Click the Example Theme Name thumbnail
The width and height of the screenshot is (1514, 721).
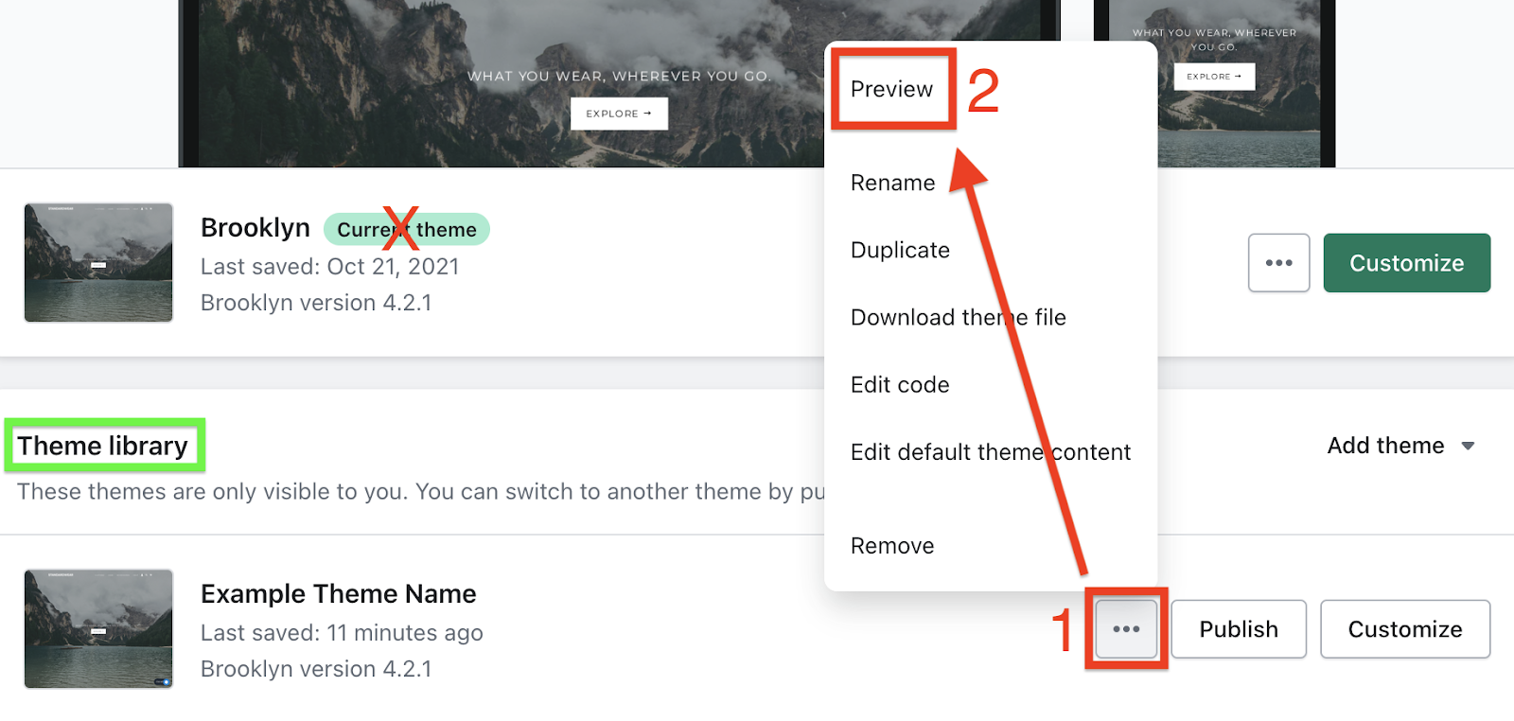pyautogui.click(x=98, y=628)
